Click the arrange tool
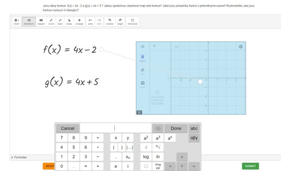Screen dimensions: 281x171 (79, 22)
